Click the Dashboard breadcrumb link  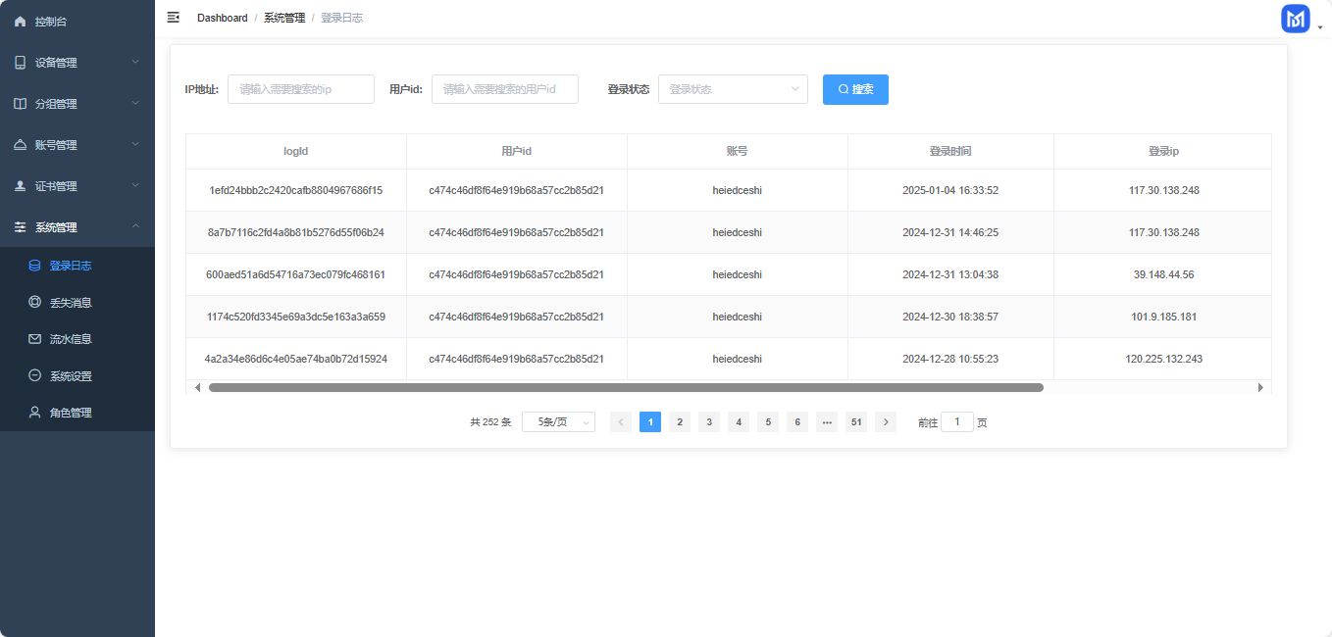tap(222, 18)
